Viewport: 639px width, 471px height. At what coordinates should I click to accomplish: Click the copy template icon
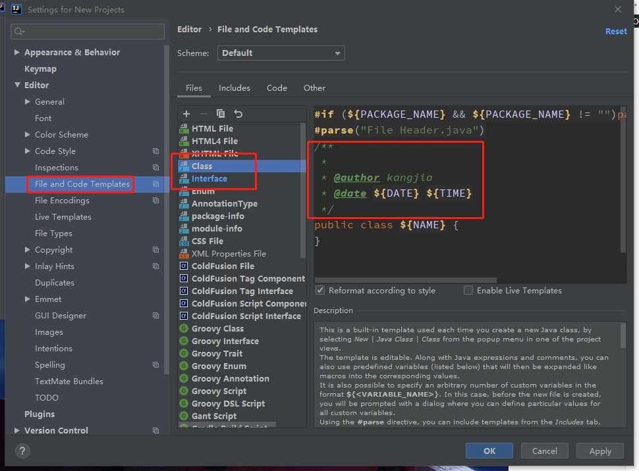tap(221, 114)
